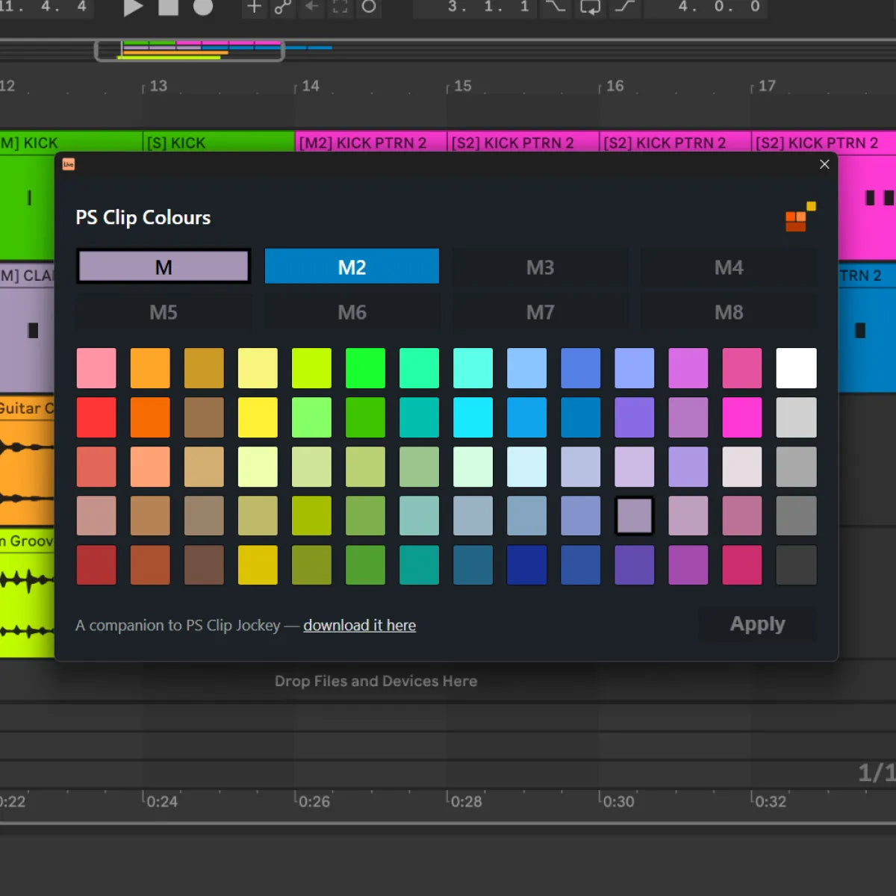Image resolution: width=896 pixels, height=896 pixels.
Task: Select the M2 tab
Action: [x=352, y=267]
